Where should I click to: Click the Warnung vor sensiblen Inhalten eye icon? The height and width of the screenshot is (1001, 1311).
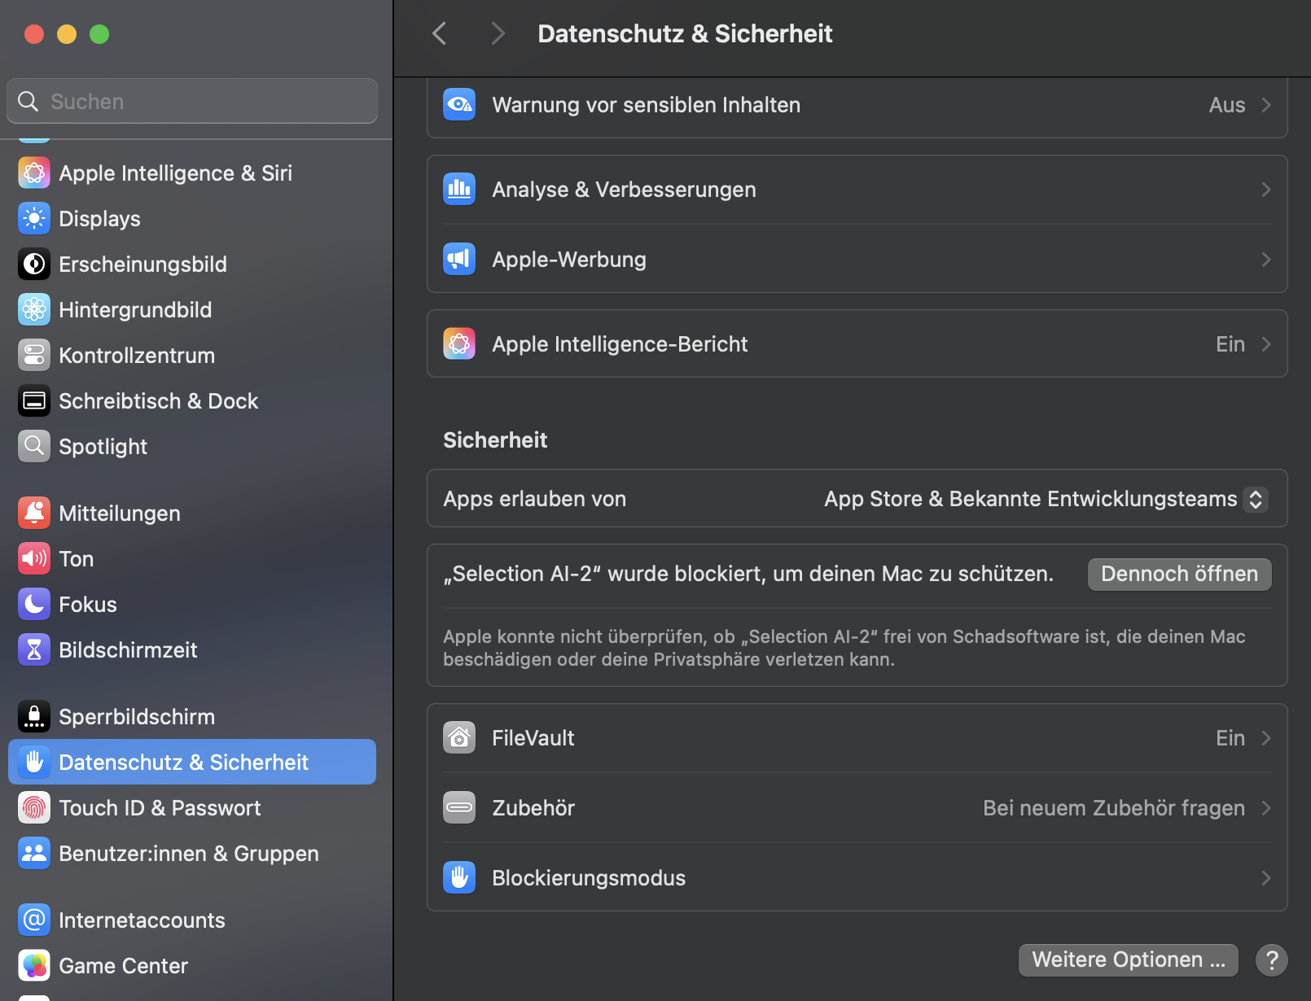(459, 104)
